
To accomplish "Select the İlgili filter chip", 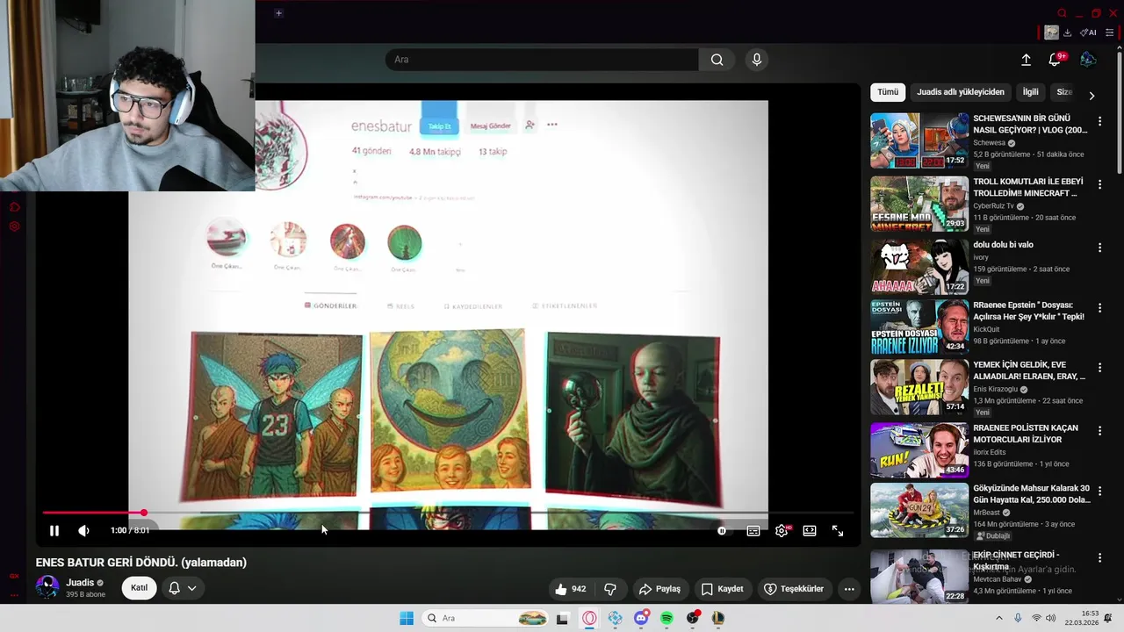I will [1030, 92].
